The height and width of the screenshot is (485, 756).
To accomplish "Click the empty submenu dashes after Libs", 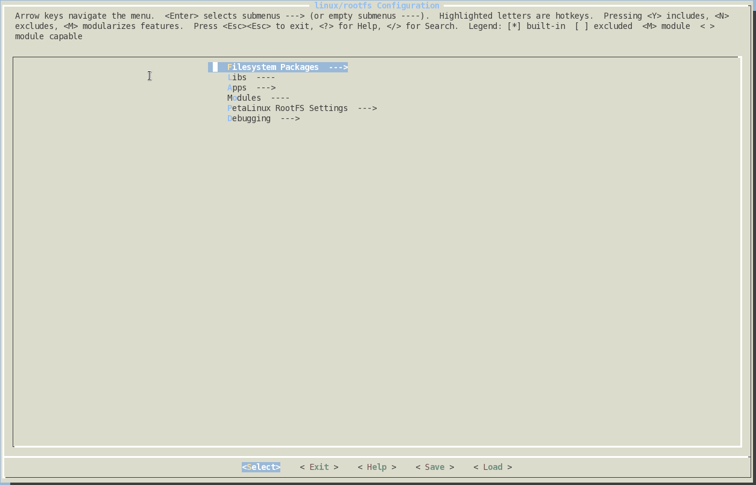I will (x=266, y=78).
